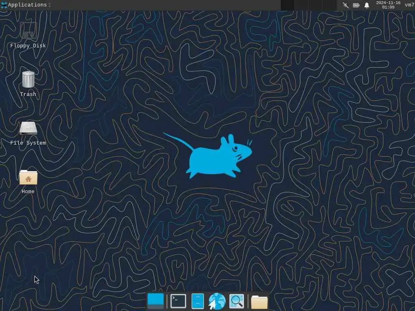The height and width of the screenshot is (311, 415).
Task: Click the muted volume tray icon
Action: (346, 5)
